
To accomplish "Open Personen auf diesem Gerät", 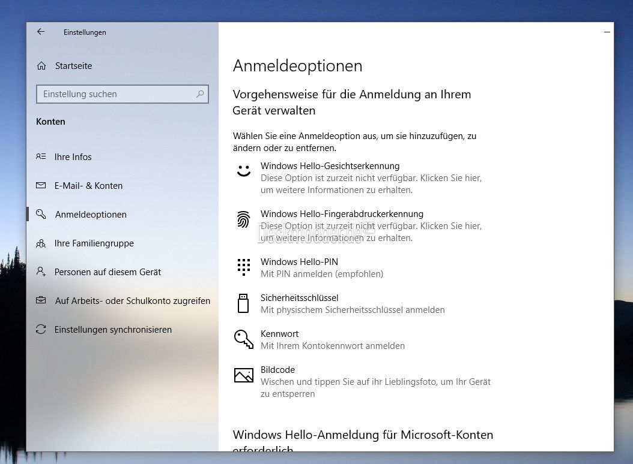I will pos(108,272).
